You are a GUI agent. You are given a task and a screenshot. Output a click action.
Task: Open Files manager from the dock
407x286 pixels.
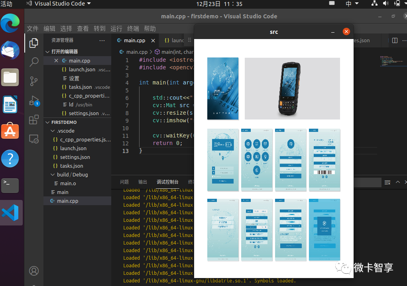tap(10, 77)
